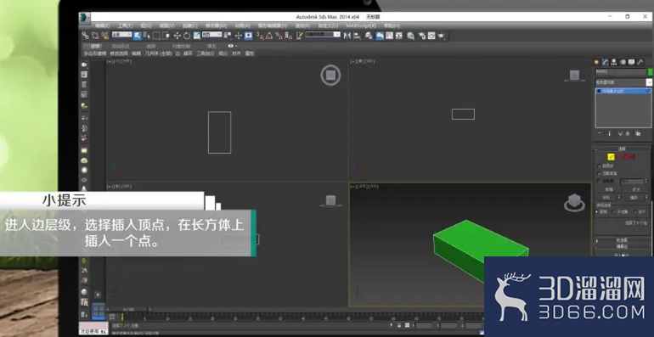Image resolution: width=654 pixels, height=337 pixels.
Task: Open the Curve Editor
Action: click(389, 36)
